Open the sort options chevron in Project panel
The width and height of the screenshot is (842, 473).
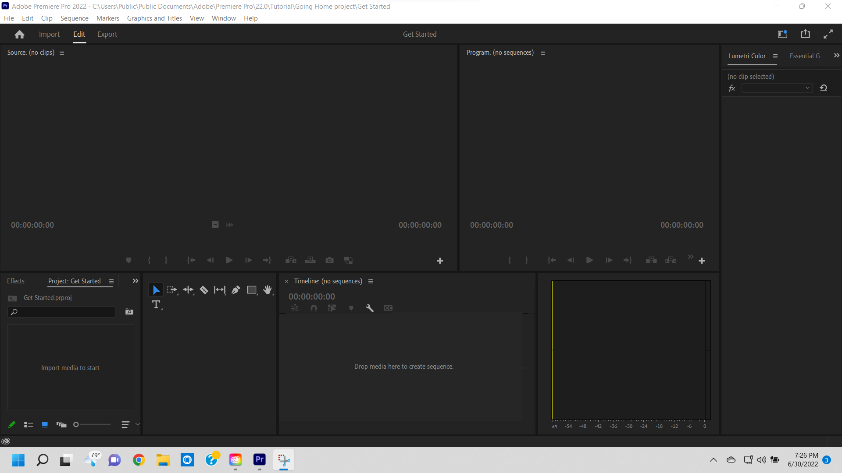coord(137,424)
